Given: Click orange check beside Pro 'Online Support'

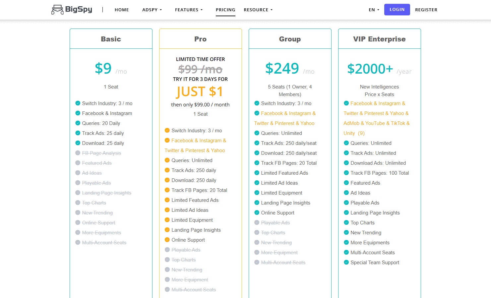Looking at the screenshot, I should 167,240.
